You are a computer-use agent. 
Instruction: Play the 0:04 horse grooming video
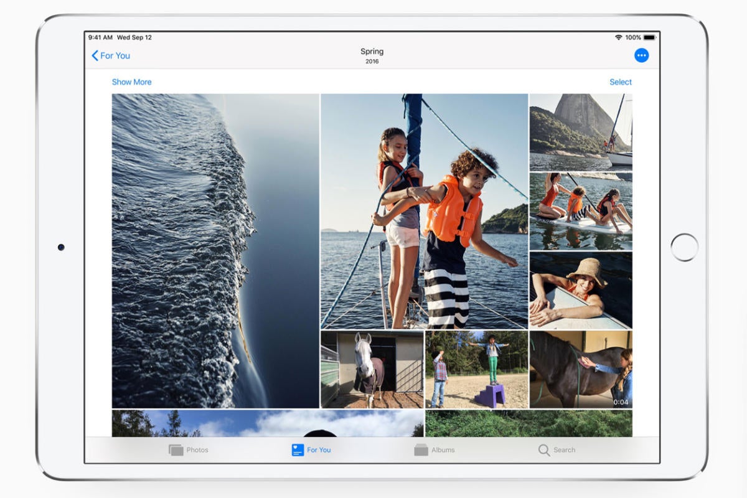[x=581, y=369]
